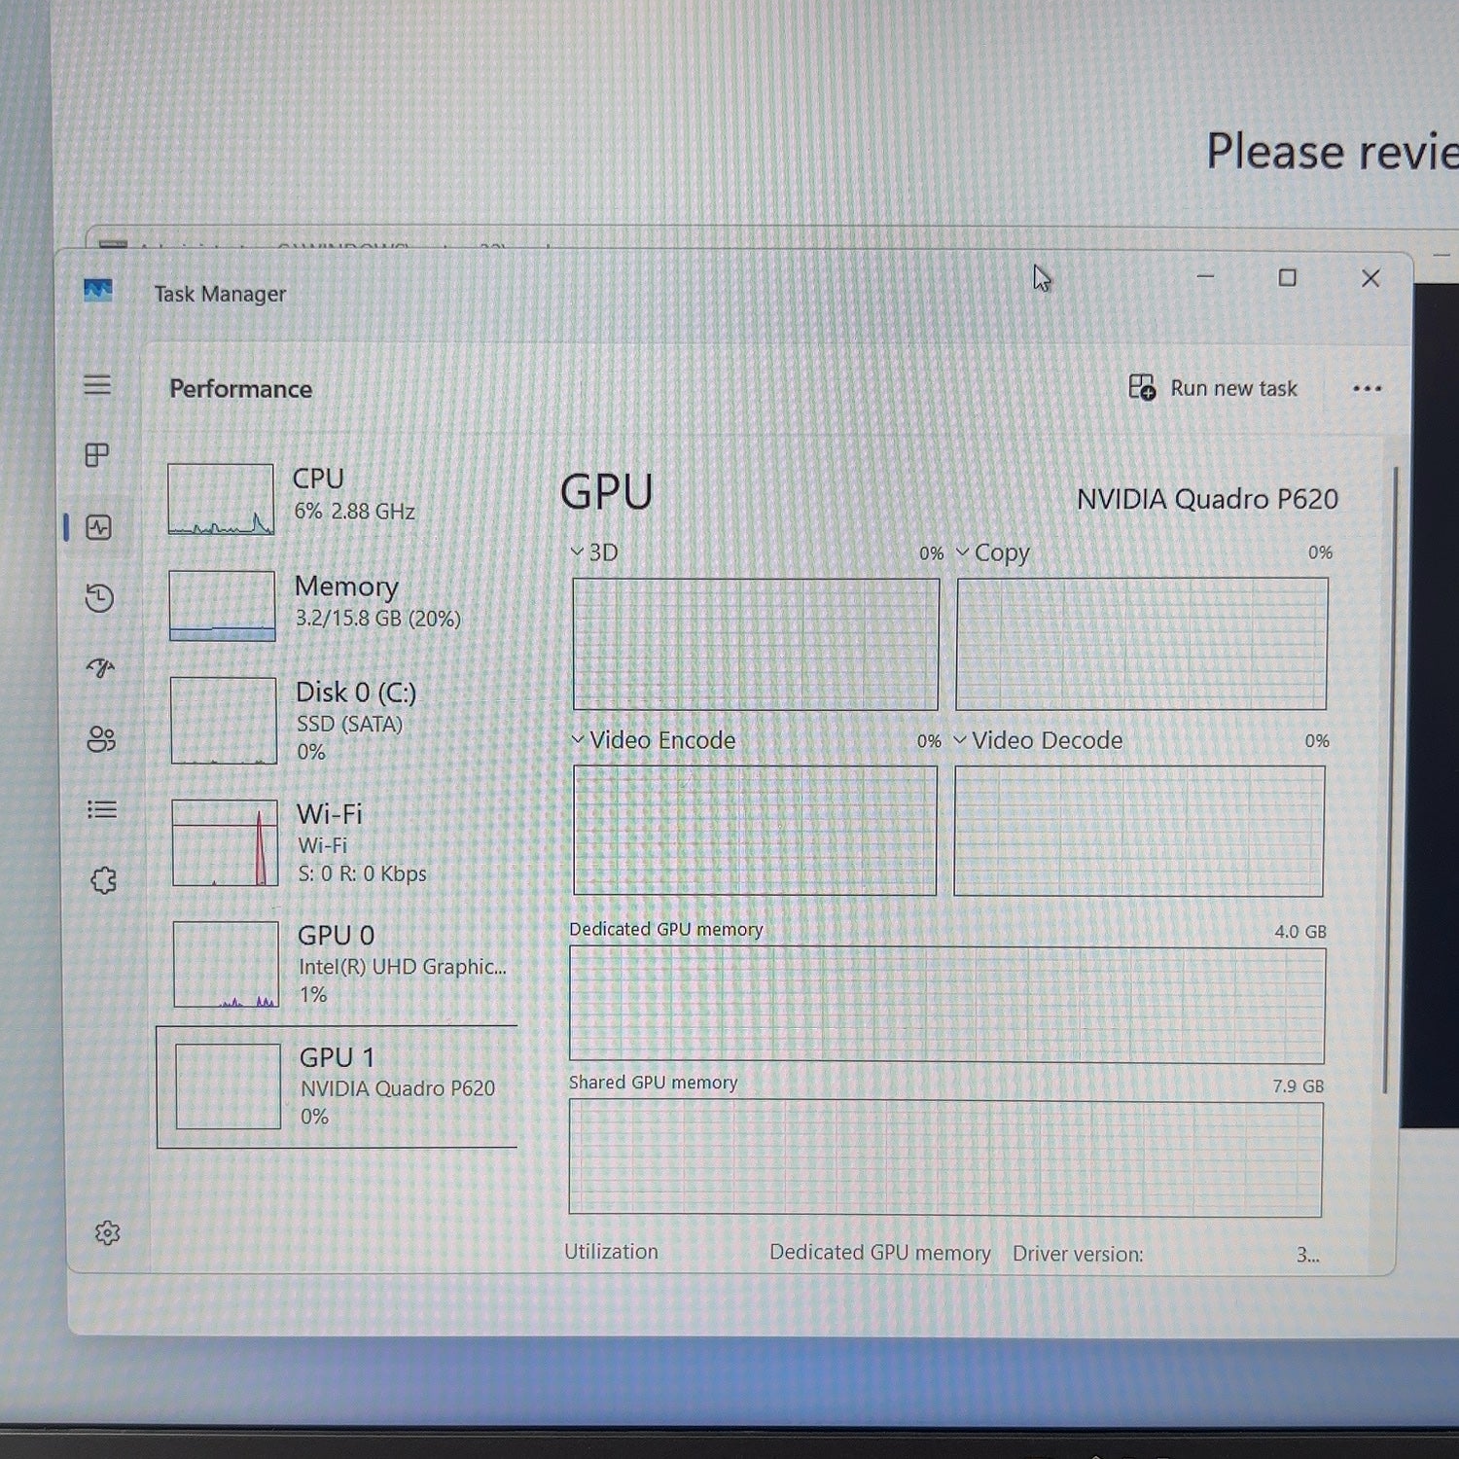Click the Task Manager title text
Viewport: 1459px width, 1459px height.
220,294
